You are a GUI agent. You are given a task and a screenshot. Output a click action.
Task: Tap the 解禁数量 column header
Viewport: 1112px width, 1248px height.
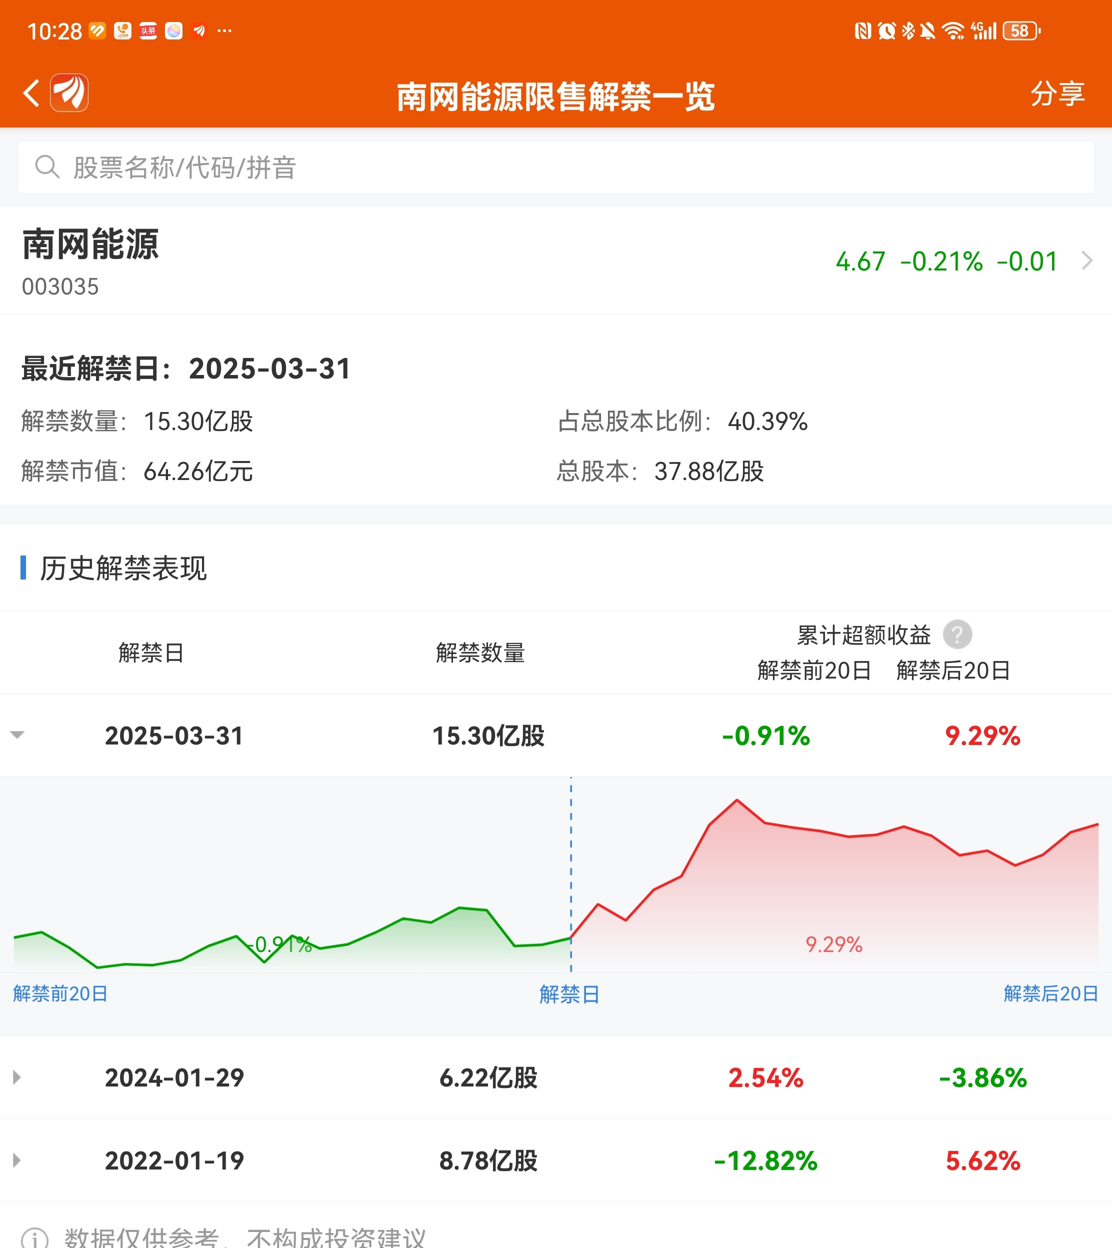(480, 652)
